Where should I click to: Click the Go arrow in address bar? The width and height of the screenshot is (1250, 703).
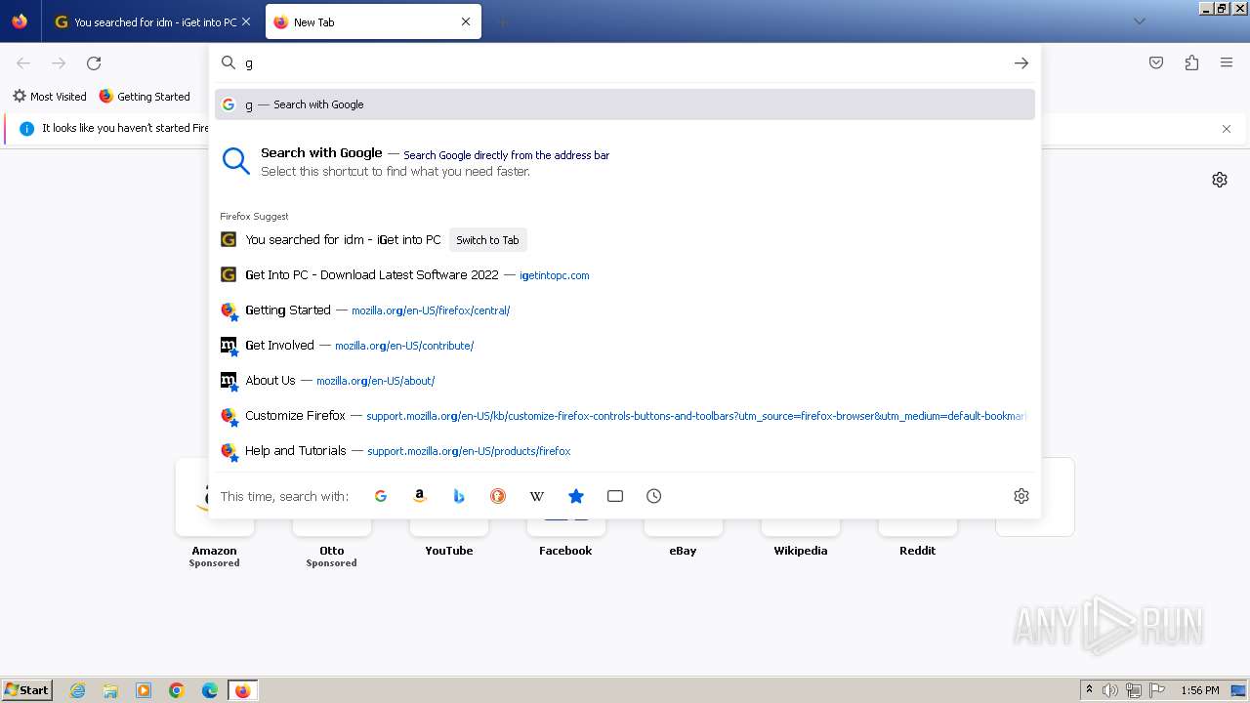pyautogui.click(x=1021, y=63)
